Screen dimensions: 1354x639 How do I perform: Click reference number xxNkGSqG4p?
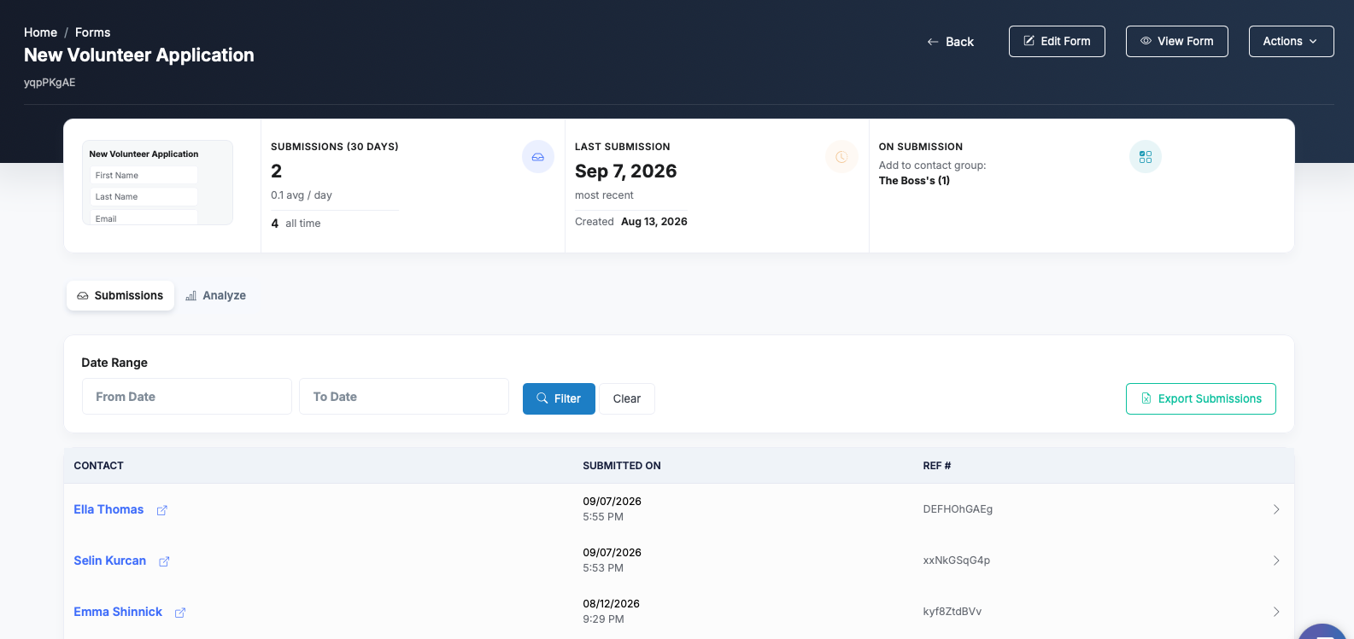coord(957,561)
